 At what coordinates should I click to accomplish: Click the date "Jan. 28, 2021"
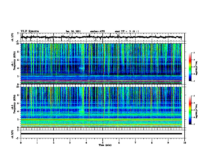73,31
